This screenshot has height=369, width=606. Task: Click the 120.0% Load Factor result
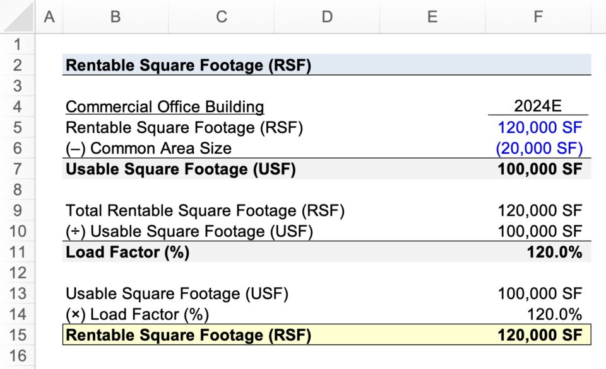537,252
